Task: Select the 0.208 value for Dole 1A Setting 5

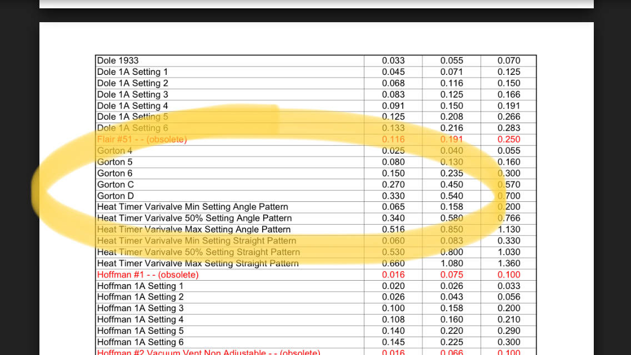Action: click(x=452, y=116)
